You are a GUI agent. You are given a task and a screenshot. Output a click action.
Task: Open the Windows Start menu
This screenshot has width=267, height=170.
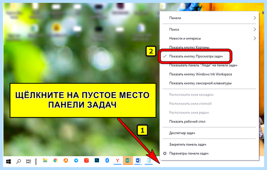coord(8,161)
